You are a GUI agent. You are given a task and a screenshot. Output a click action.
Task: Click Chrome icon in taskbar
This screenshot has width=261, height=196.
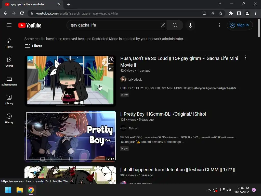31,190
